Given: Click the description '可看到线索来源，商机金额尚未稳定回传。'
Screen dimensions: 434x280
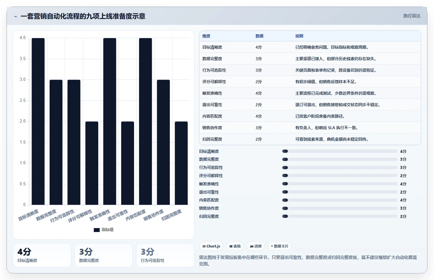Looking at the screenshot, I should (x=333, y=139).
